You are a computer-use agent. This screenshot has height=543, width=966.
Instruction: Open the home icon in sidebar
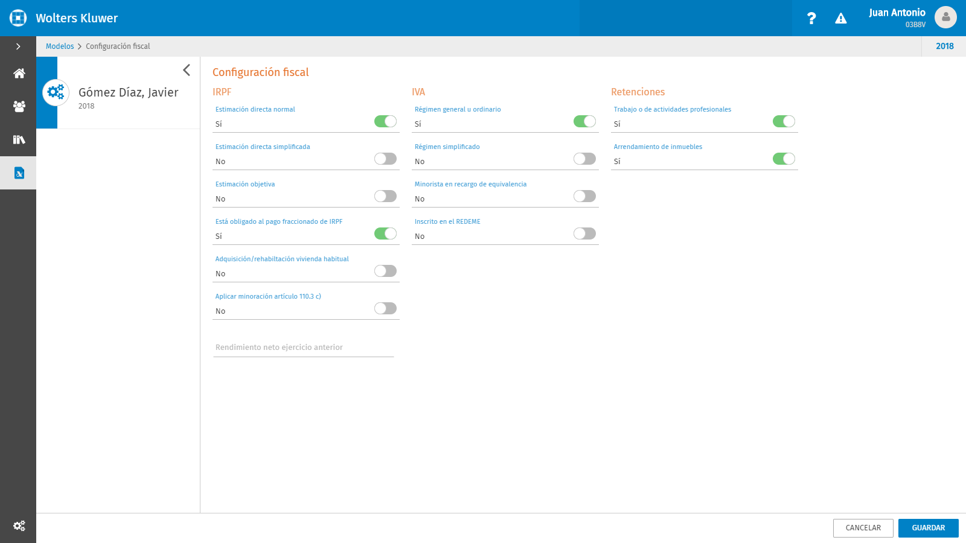pos(19,74)
